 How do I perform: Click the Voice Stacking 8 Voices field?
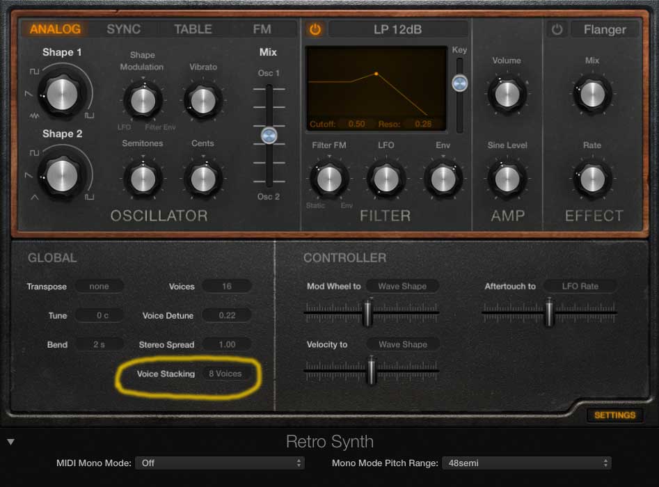pyautogui.click(x=225, y=374)
